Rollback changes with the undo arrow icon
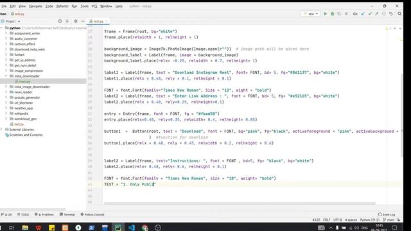The width and height of the screenshot is (411, 231). click(391, 13)
